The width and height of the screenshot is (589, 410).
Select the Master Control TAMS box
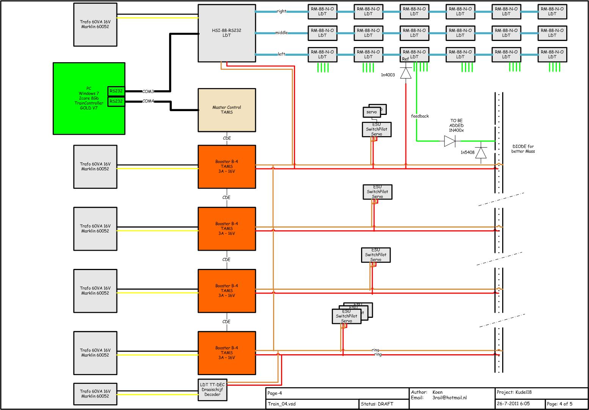tap(227, 110)
